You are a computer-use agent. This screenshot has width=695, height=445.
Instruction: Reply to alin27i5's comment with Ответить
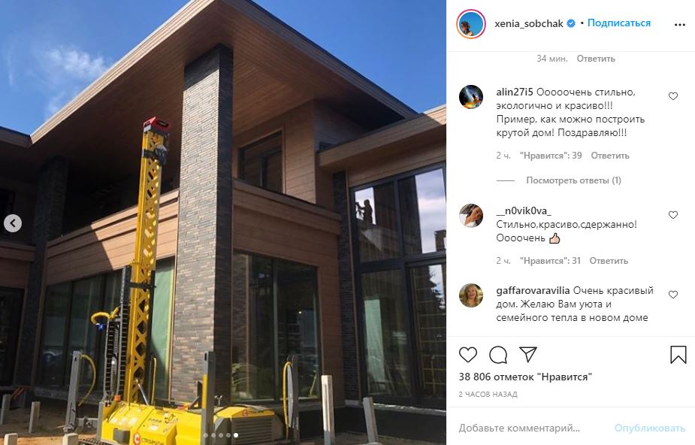610,156
